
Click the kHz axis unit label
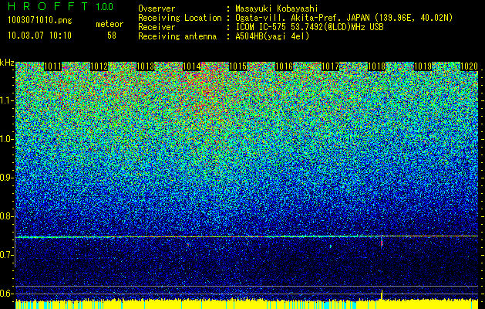(x=7, y=63)
